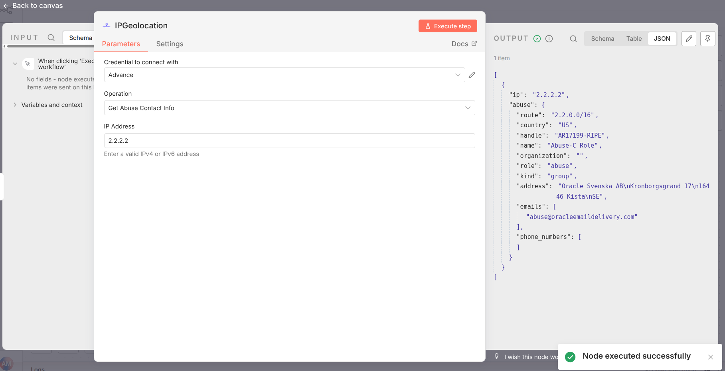Dismiss the success notification
Screen dimensions: 725x371
(710, 357)
